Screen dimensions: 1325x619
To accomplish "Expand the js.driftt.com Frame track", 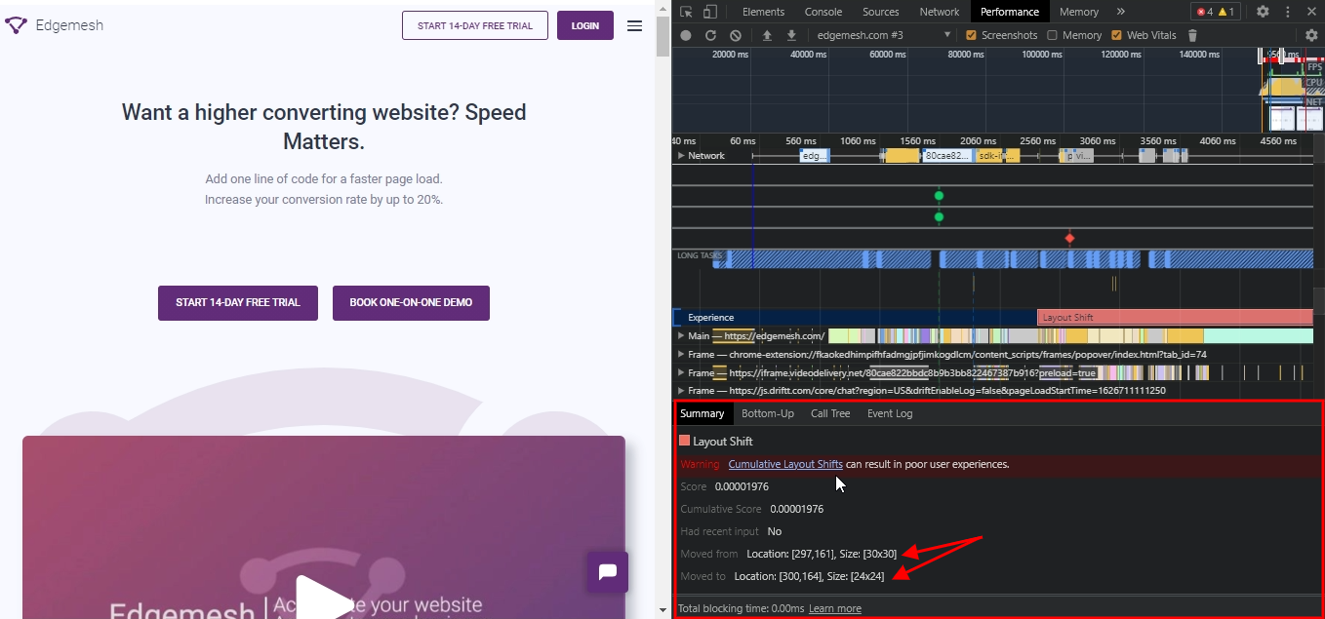I will (682, 390).
